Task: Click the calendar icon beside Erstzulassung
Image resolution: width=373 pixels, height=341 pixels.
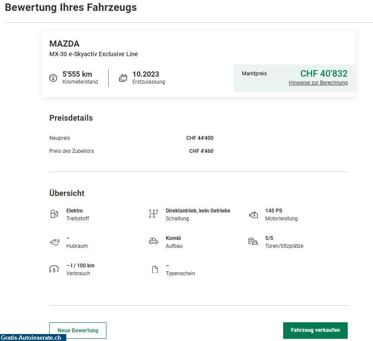Action: [x=123, y=78]
